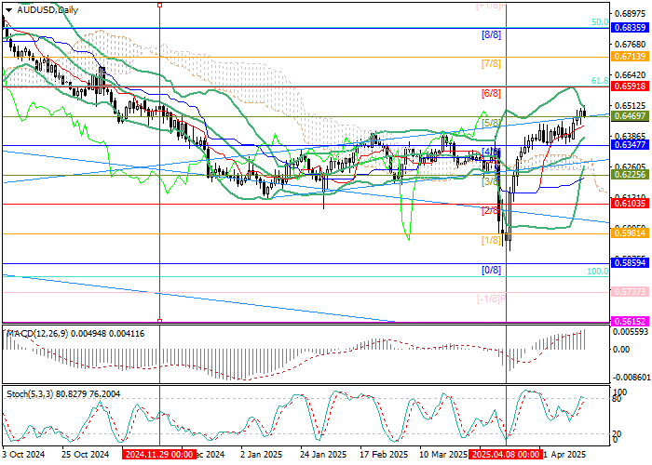Click the 0.61035 red price label
The height and width of the screenshot is (465, 652).
click(630, 203)
